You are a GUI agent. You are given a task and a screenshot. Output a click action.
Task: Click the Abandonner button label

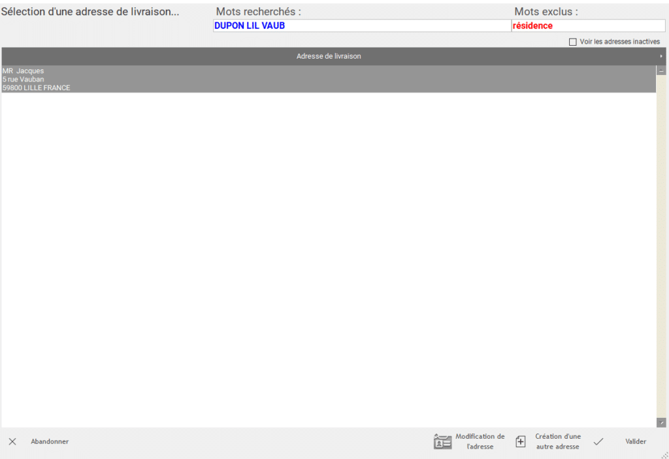pyautogui.click(x=50, y=441)
